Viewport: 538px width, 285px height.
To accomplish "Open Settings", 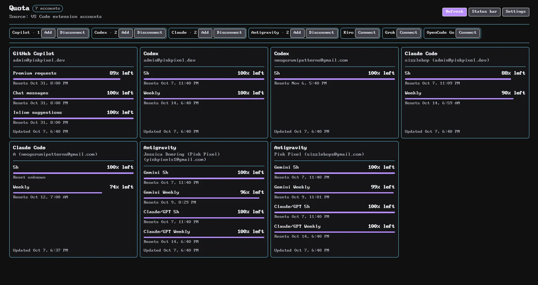I will tap(515, 12).
